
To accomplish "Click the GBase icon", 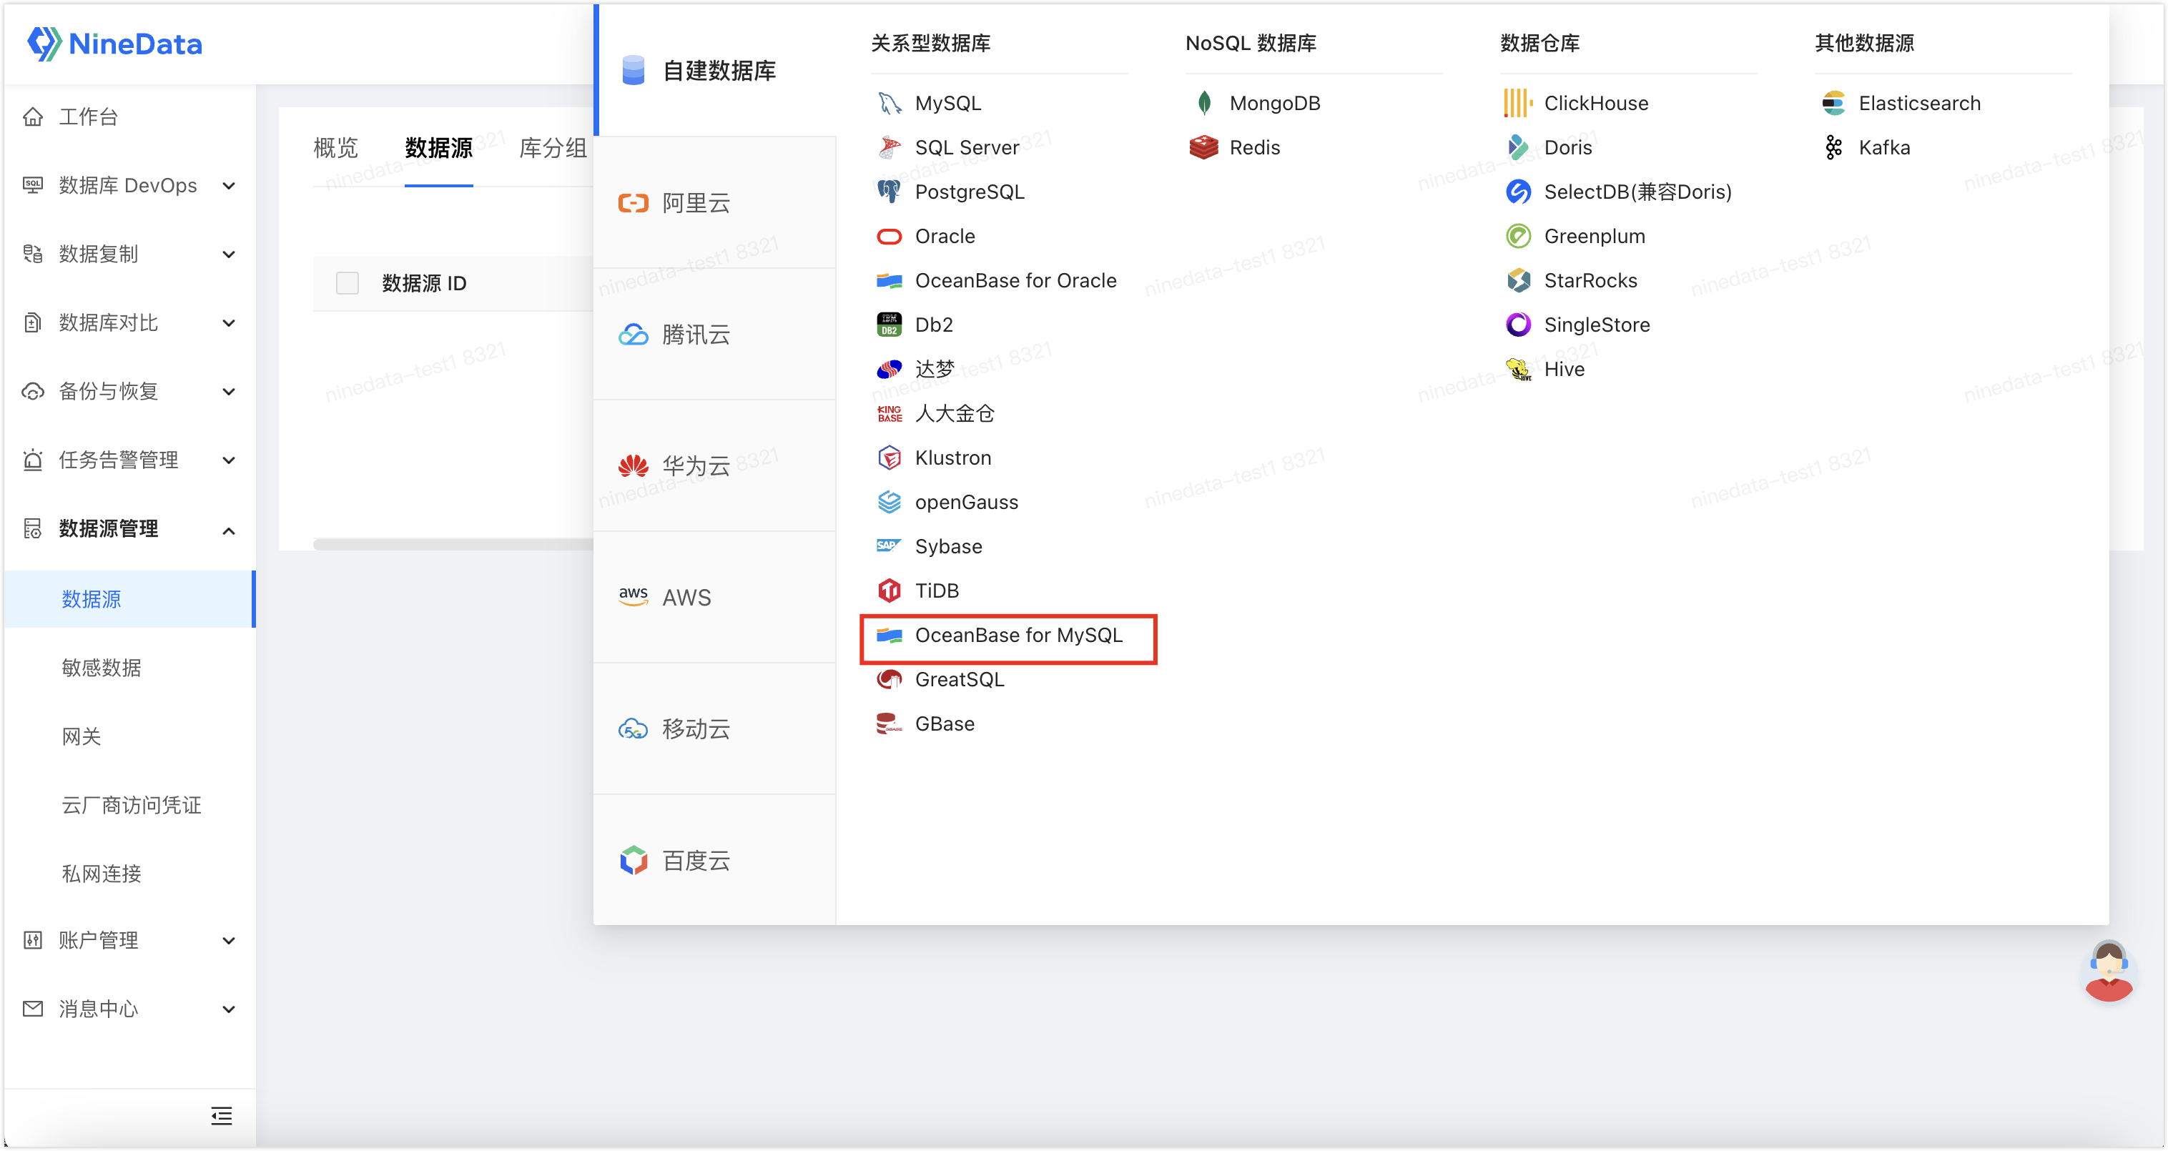I will (889, 723).
